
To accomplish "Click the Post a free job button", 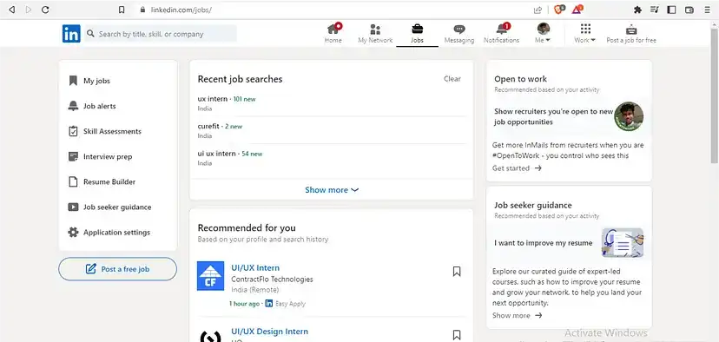I will coord(117,269).
